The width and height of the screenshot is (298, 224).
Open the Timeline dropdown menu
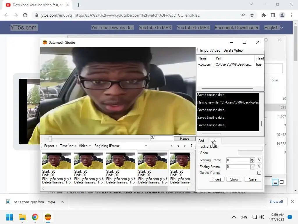pos(68,146)
